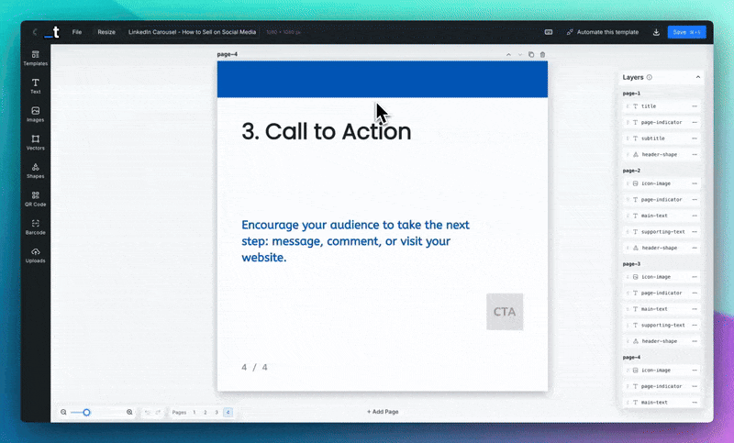Image resolution: width=734 pixels, height=443 pixels.
Task: Open options for the title layer
Action: click(x=695, y=106)
